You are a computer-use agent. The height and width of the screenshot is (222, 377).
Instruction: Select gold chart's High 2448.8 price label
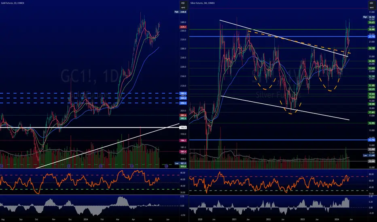(180, 12)
